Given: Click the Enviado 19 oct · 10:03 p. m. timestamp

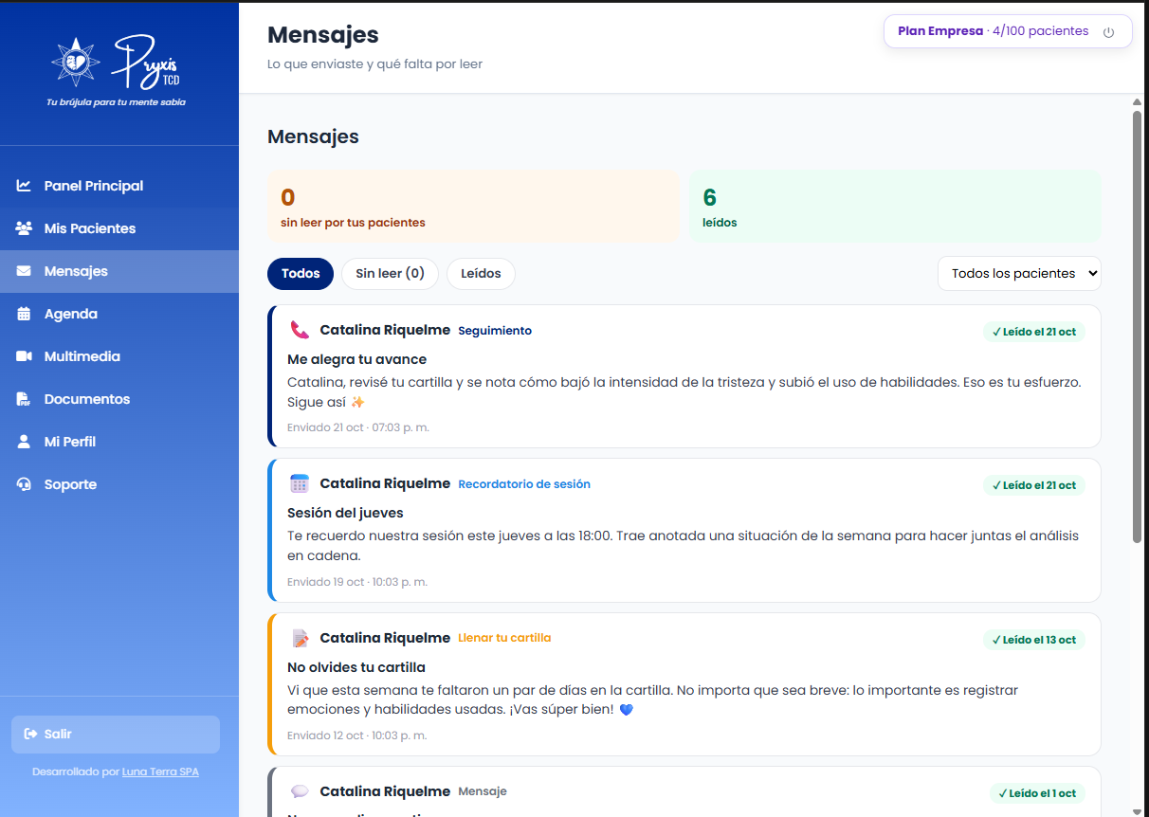Looking at the screenshot, I should [x=357, y=582].
